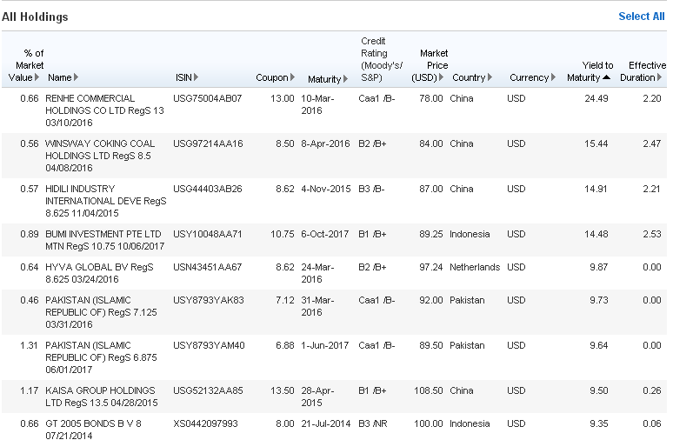Click ISIN USG52132AA85

[x=208, y=390]
